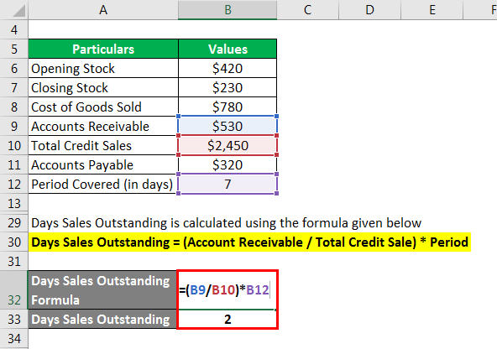Select row 12 header

pos(14,185)
